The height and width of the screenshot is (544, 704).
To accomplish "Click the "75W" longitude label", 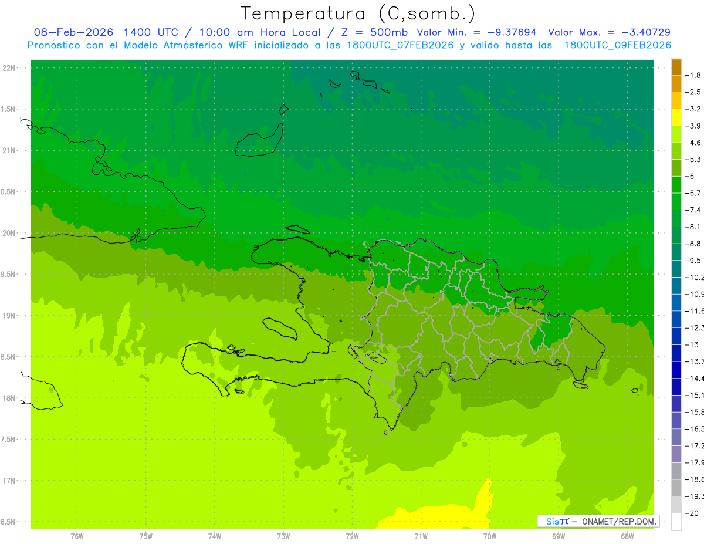I will point(146,536).
